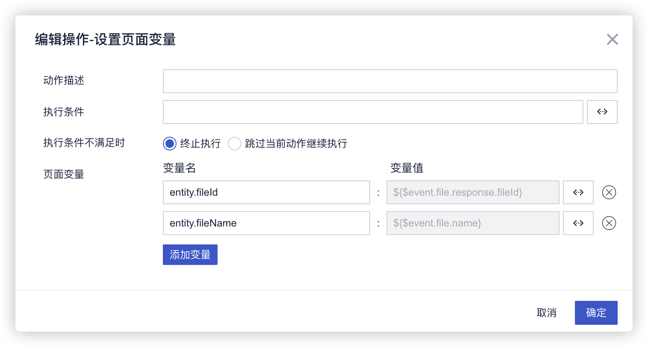Click the 页面变量 section label

[64, 174]
